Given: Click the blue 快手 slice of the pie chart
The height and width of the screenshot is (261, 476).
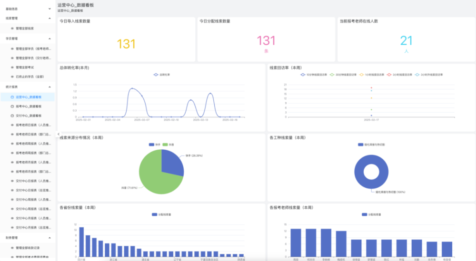Looking at the screenshot, I should (171, 163).
